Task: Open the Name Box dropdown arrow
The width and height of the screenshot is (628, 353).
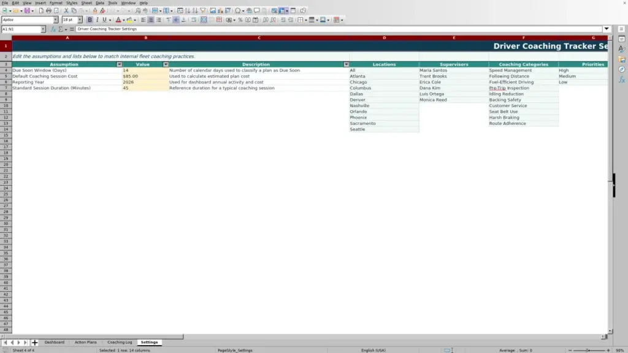Action: pyautogui.click(x=43, y=29)
